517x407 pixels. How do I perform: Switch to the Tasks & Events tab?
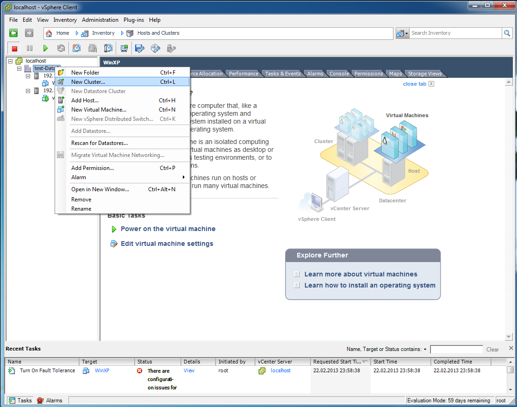[283, 74]
